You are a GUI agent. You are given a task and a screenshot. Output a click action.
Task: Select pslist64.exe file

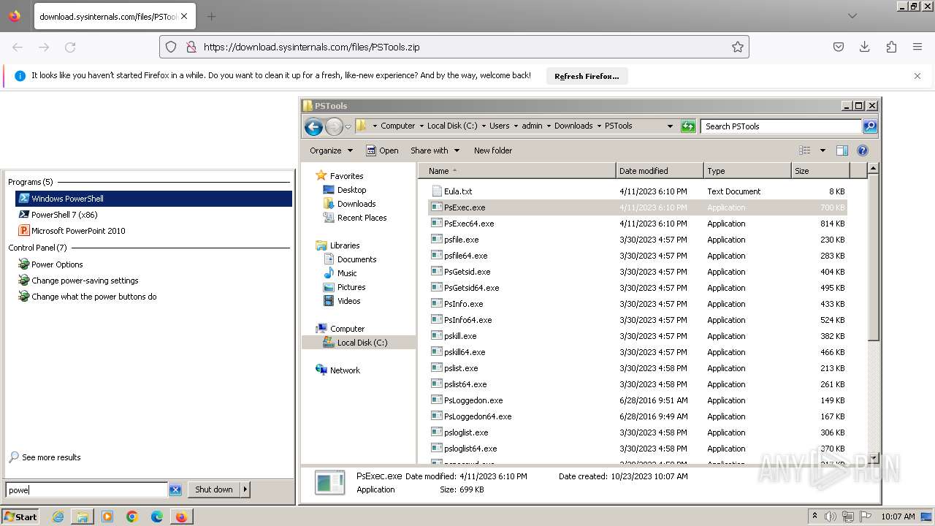click(x=465, y=384)
